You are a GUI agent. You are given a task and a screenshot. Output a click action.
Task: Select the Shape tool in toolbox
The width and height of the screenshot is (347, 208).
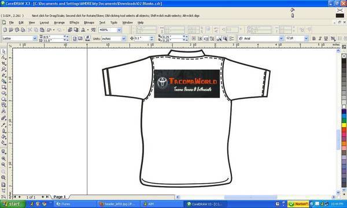click(x=3, y=57)
